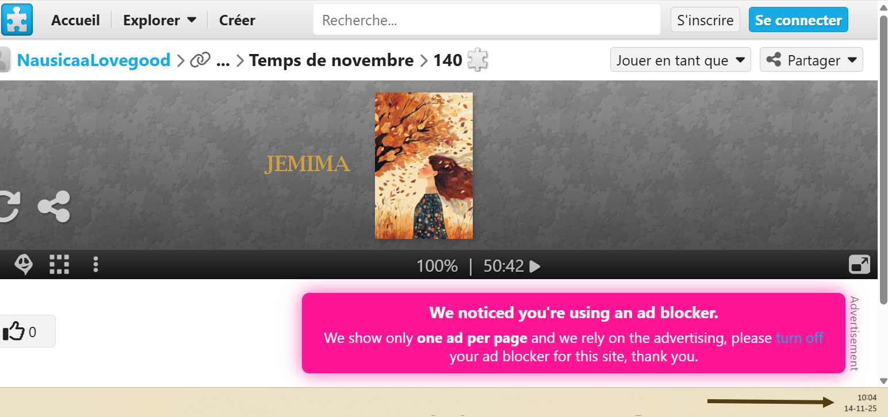
Task: Expand the Explorer dropdown menu
Action: pyautogui.click(x=159, y=20)
